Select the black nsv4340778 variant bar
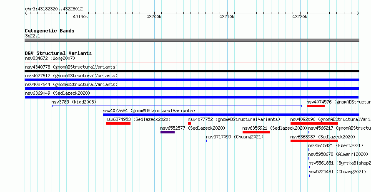The image size is (371, 192). click(192, 71)
